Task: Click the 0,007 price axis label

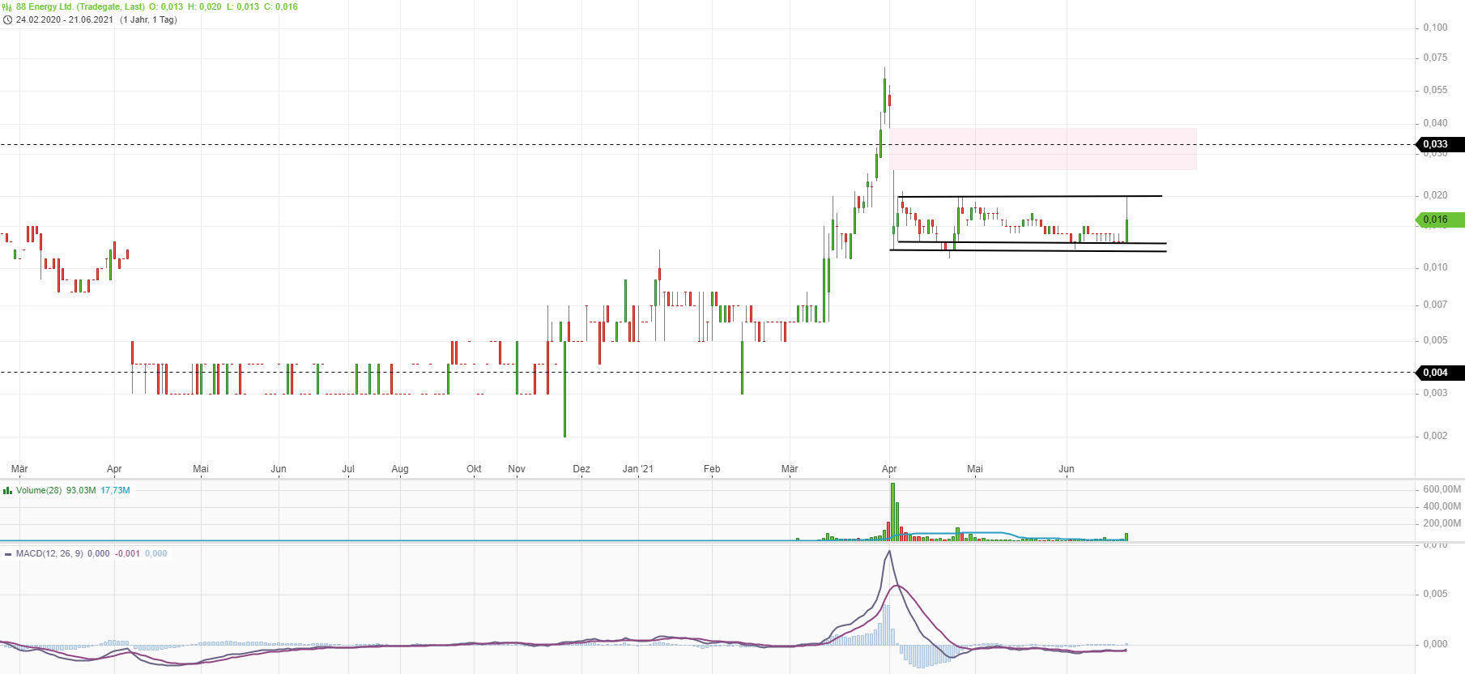Action: point(1436,305)
